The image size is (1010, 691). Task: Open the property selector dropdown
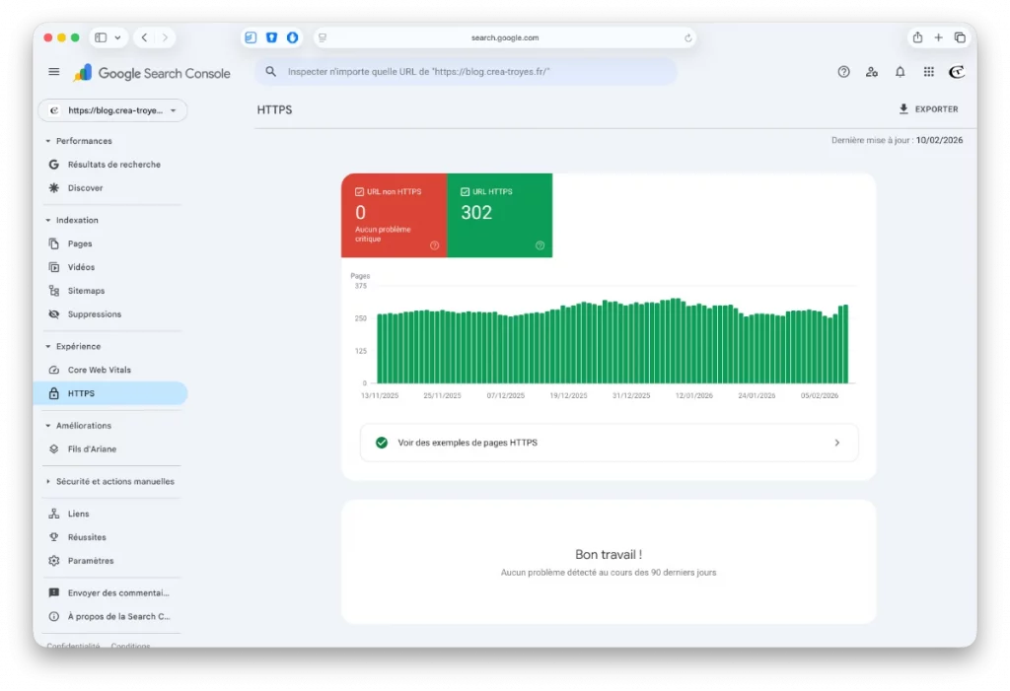click(112, 110)
